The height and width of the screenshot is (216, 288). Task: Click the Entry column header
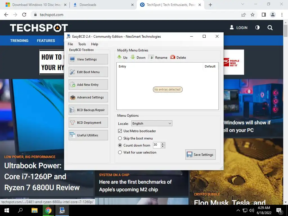pyautogui.click(x=159, y=66)
